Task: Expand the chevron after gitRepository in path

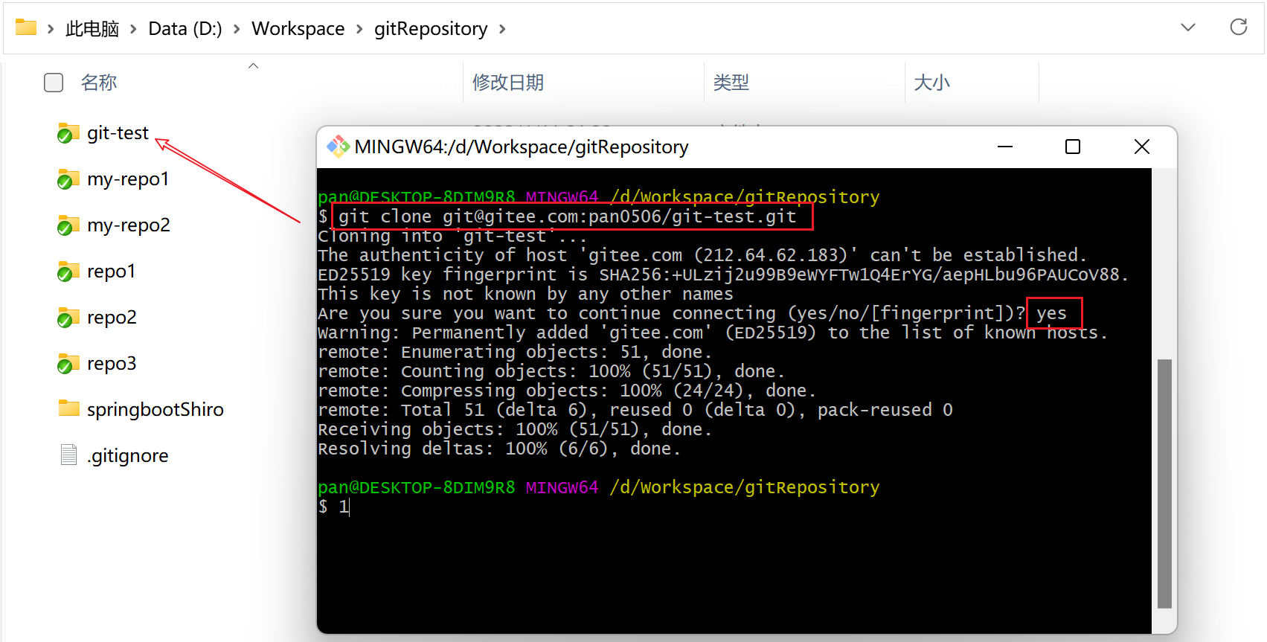Action: [x=502, y=29]
